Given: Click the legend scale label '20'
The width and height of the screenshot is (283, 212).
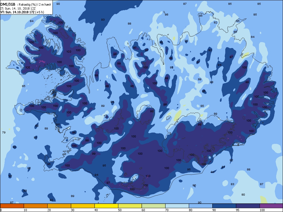Looking at the screenshot, I should tap(49, 210).
